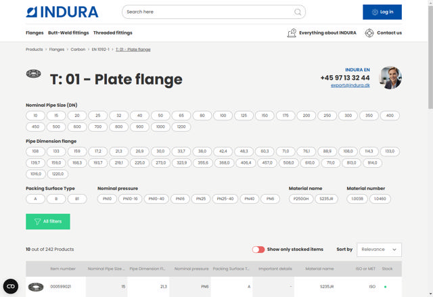Select the DN 400 nominal pipe size chip

pyautogui.click(x=390, y=116)
